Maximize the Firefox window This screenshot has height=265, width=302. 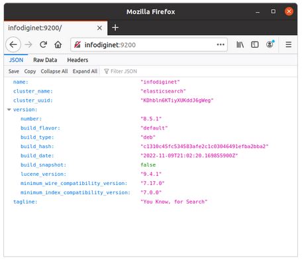coord(274,11)
